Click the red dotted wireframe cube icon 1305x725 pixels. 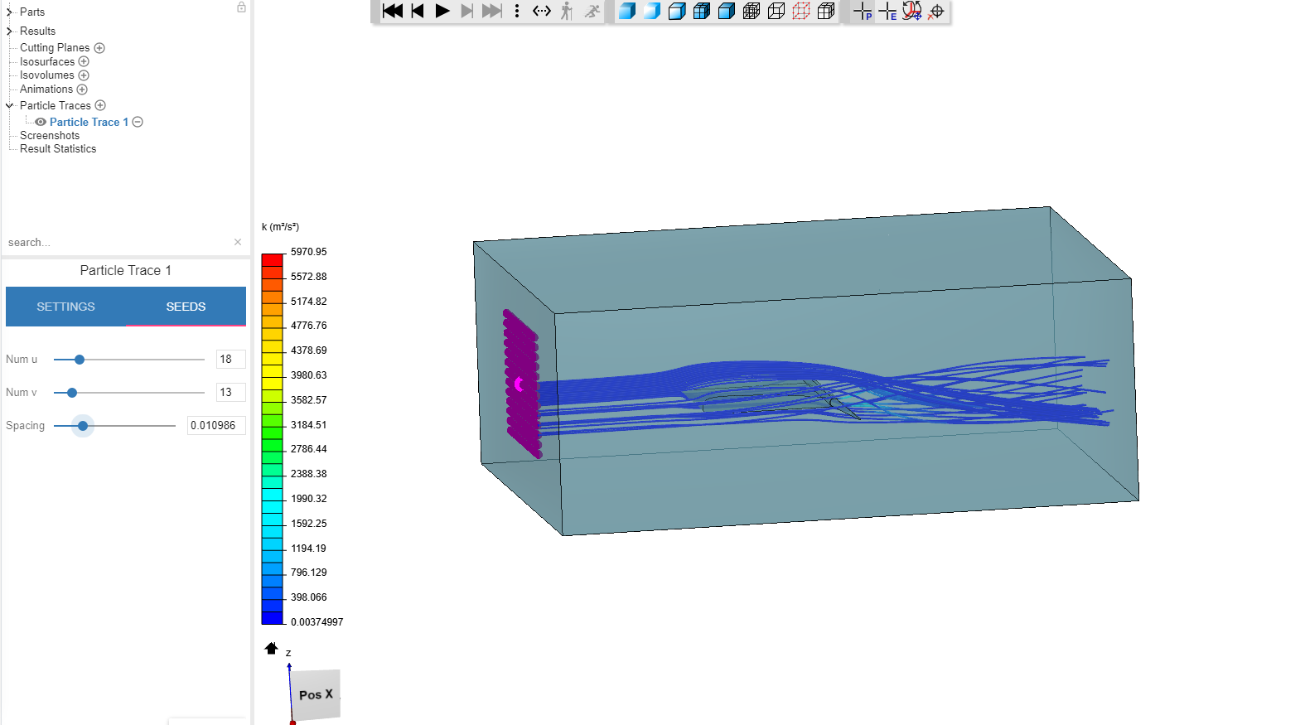click(801, 11)
